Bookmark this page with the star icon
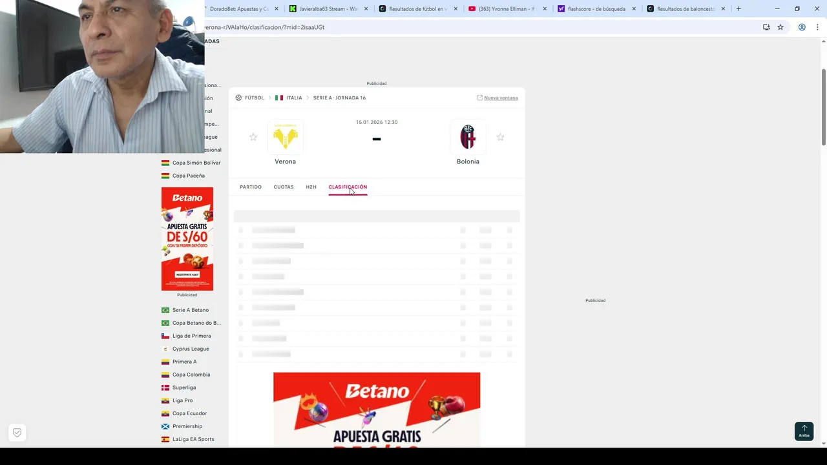The height and width of the screenshot is (465, 827). pos(780,27)
